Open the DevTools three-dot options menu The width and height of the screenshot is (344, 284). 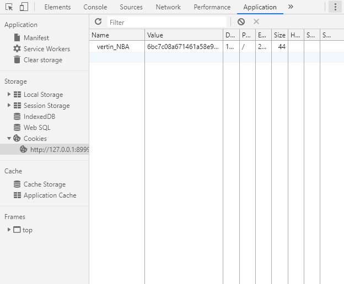(335, 7)
